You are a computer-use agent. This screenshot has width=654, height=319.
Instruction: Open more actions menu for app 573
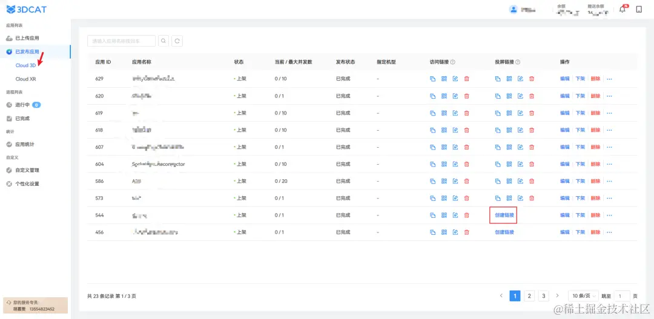609,198
